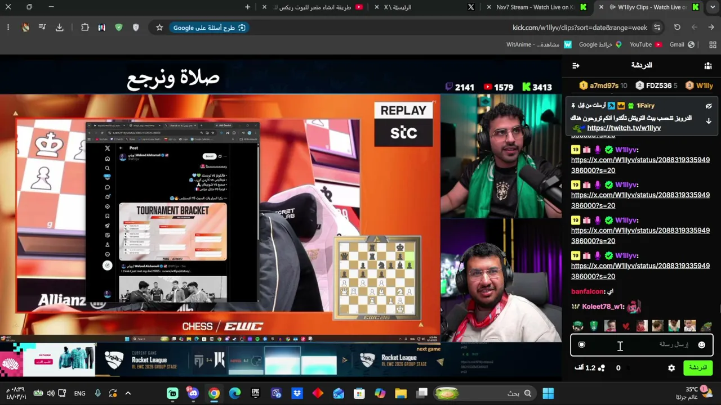
Task: Open Epic Games launcher from taskbar
Action: (x=256, y=394)
